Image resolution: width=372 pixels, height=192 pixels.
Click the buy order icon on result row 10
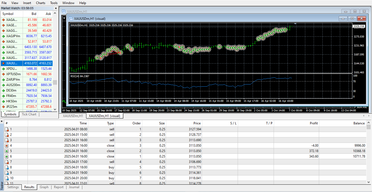[x=7, y=178]
